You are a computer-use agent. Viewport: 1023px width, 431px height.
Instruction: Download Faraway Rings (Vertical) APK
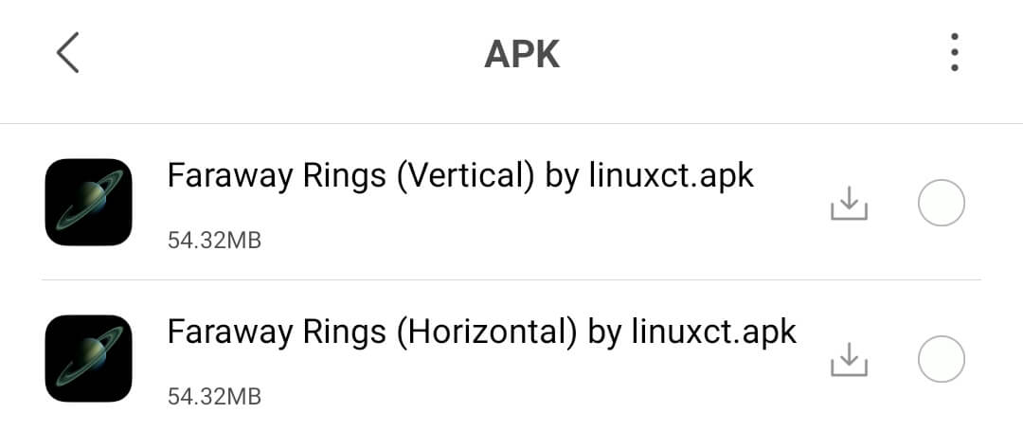click(x=849, y=203)
